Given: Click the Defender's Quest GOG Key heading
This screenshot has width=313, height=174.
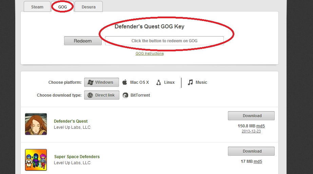Looking at the screenshot, I should (x=149, y=26).
